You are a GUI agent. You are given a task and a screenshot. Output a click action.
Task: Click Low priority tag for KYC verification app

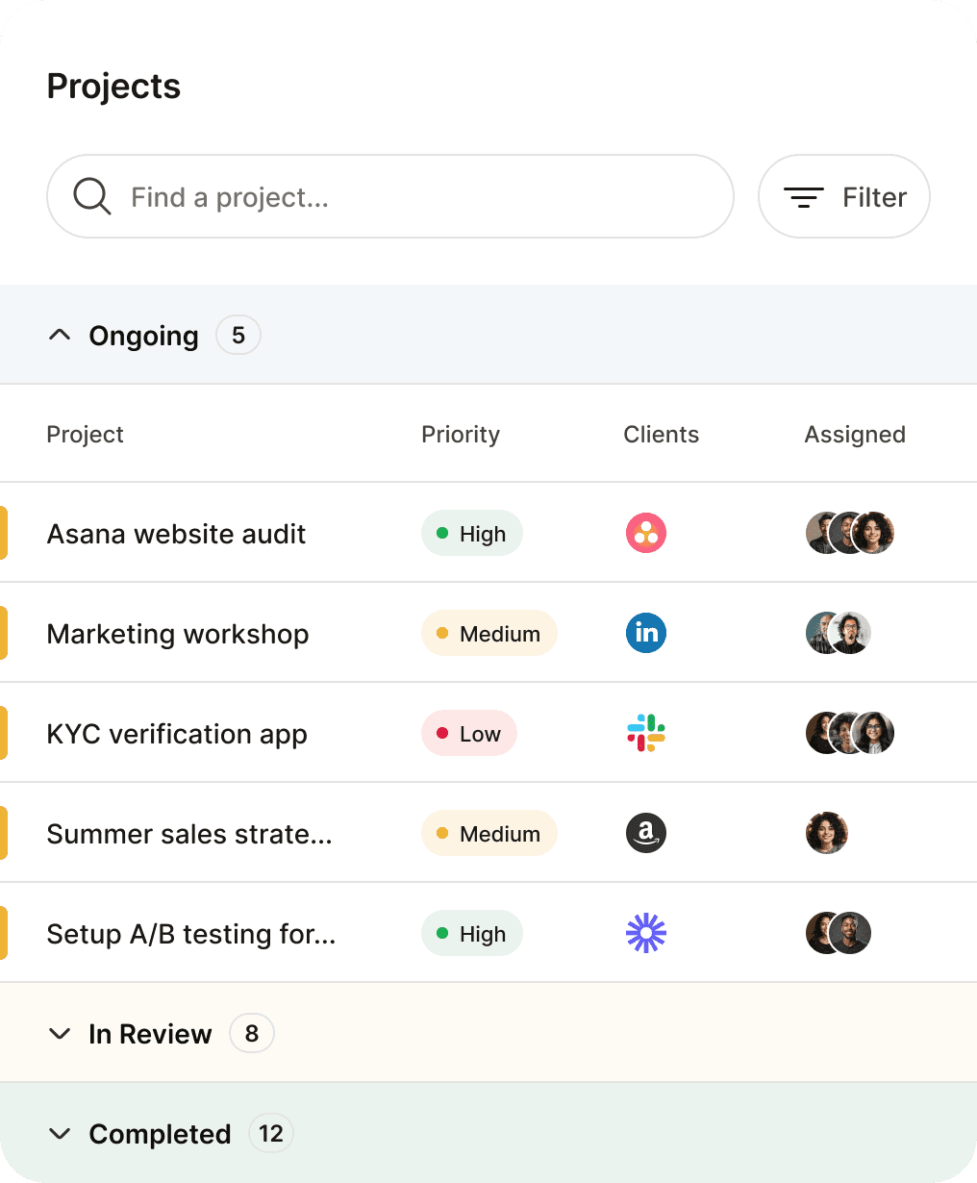[x=469, y=733]
